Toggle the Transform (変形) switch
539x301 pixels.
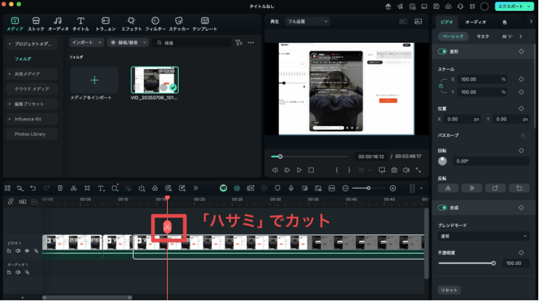(442, 51)
